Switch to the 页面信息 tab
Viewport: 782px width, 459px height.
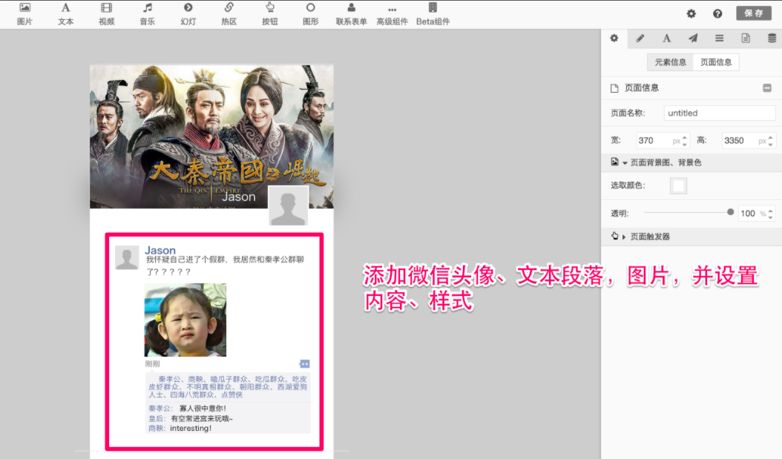pyautogui.click(x=716, y=62)
